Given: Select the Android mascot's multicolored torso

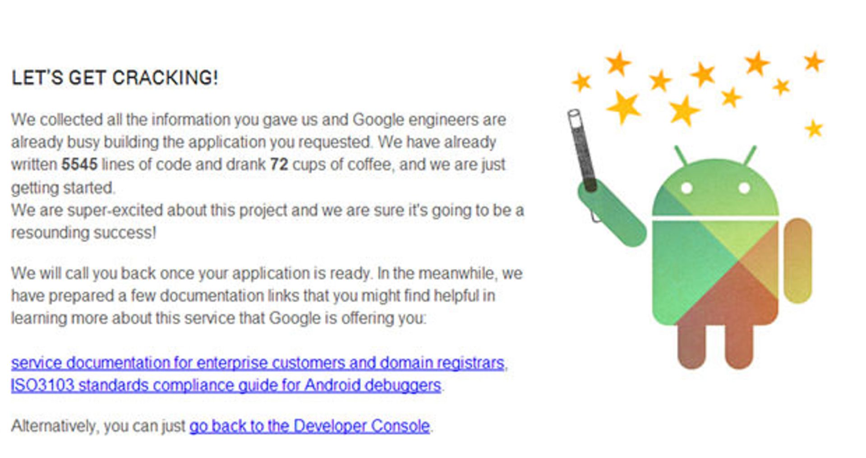Looking at the screenshot, I should pyautogui.click(x=715, y=270).
